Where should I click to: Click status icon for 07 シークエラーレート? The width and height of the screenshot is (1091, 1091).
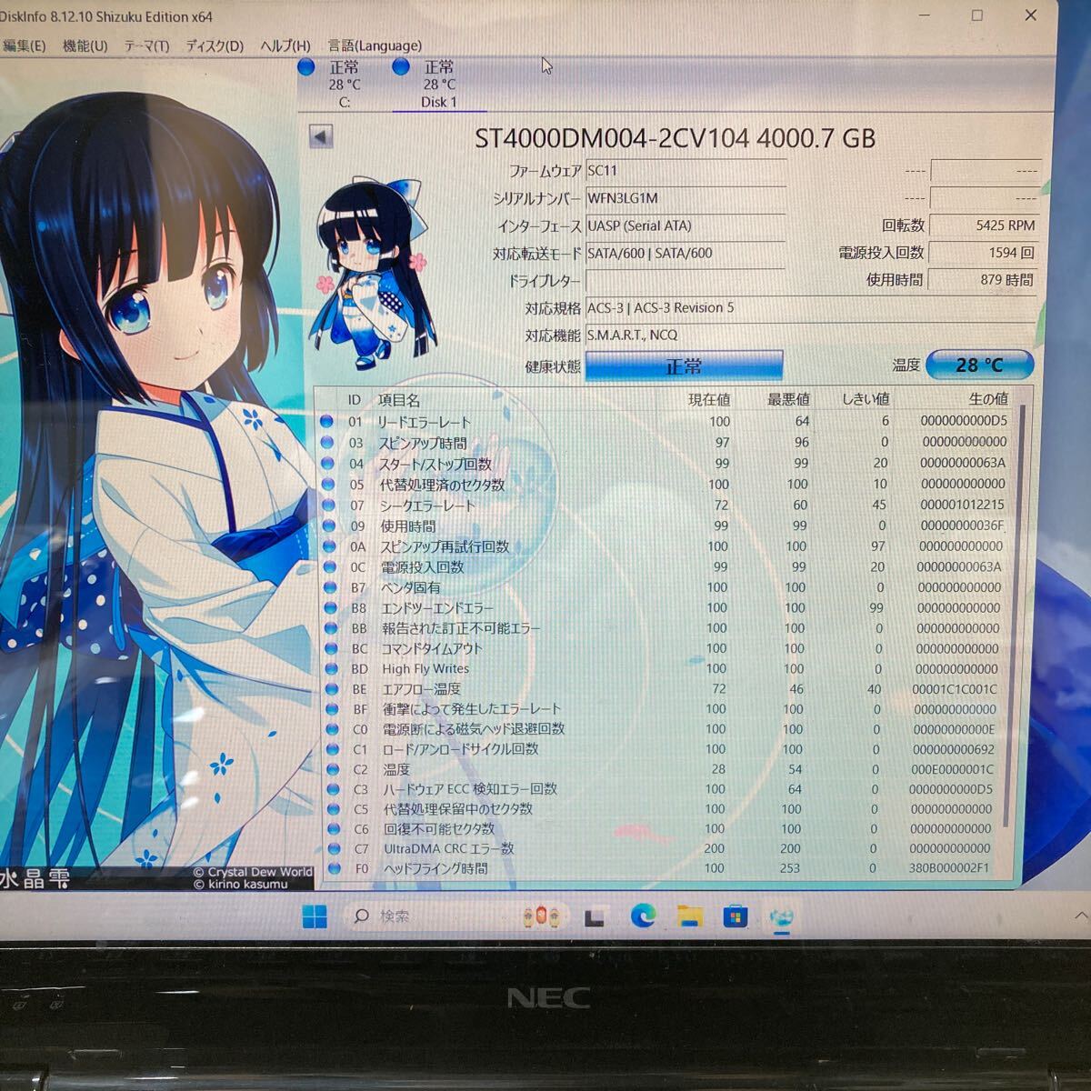point(328,505)
